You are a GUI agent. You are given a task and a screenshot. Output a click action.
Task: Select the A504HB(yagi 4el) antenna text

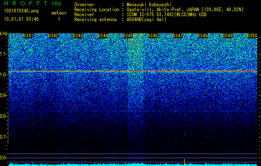click(146, 20)
